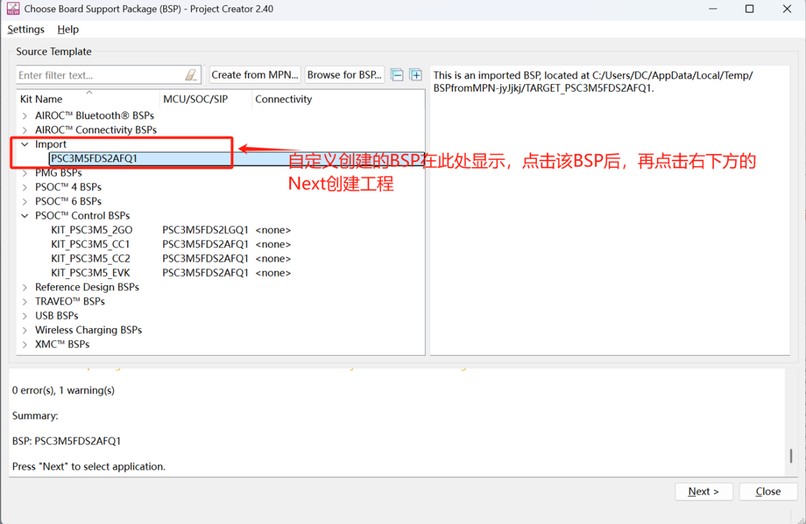The image size is (806, 524).
Task: Open the Help menu
Action: (68, 30)
